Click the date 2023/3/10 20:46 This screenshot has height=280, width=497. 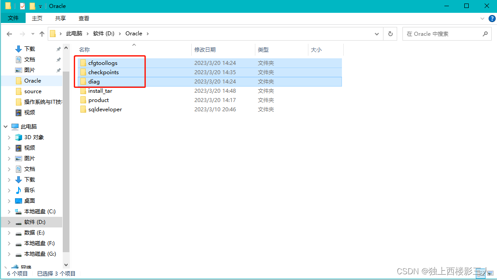pyautogui.click(x=215, y=109)
